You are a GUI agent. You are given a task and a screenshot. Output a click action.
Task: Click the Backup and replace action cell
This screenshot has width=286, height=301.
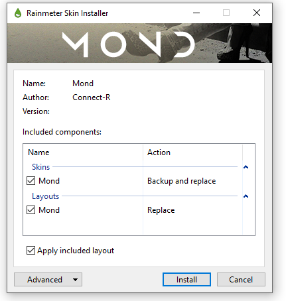click(182, 181)
